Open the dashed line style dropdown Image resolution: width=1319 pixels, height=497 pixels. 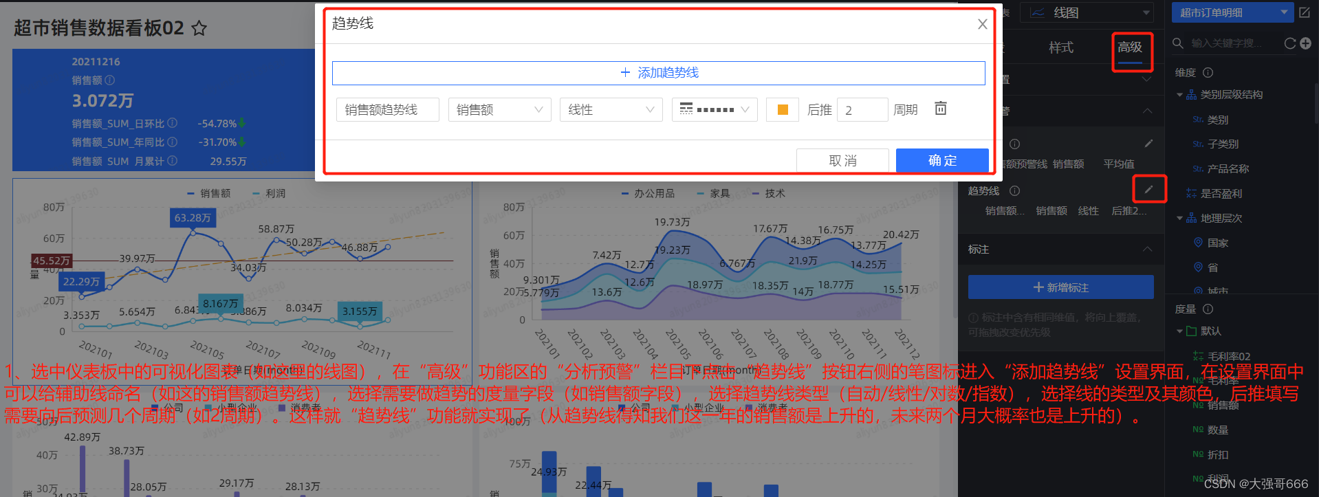pyautogui.click(x=715, y=109)
